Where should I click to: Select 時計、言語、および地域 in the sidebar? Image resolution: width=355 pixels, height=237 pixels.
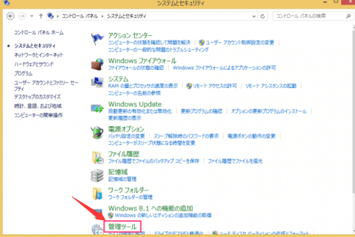pyautogui.click(x=38, y=106)
